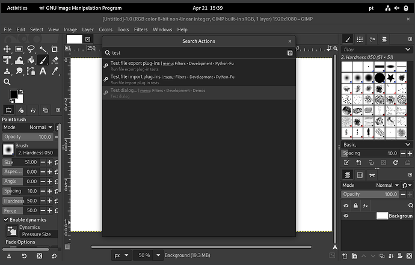Open the Undo History tab

coord(33,110)
